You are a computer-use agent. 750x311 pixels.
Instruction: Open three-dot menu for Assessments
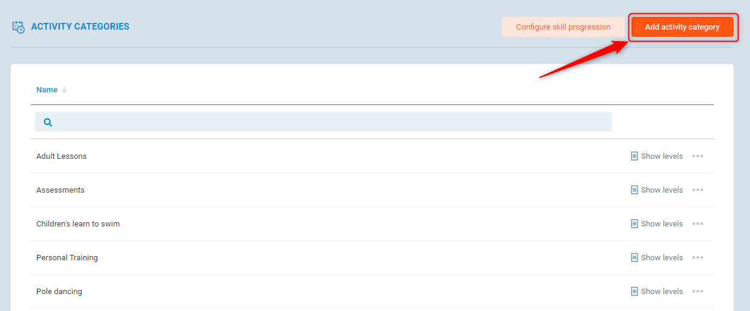click(x=697, y=190)
